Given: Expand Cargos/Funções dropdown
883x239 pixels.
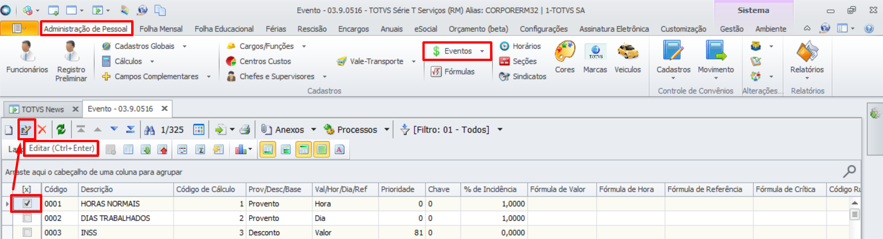Looking at the screenshot, I should (x=304, y=46).
